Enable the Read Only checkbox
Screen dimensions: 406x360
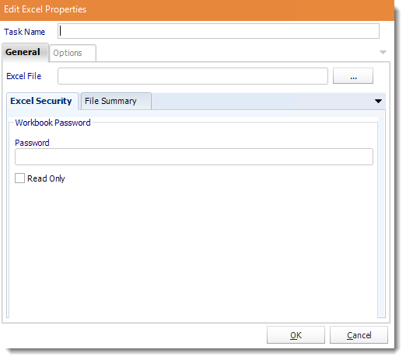point(19,178)
